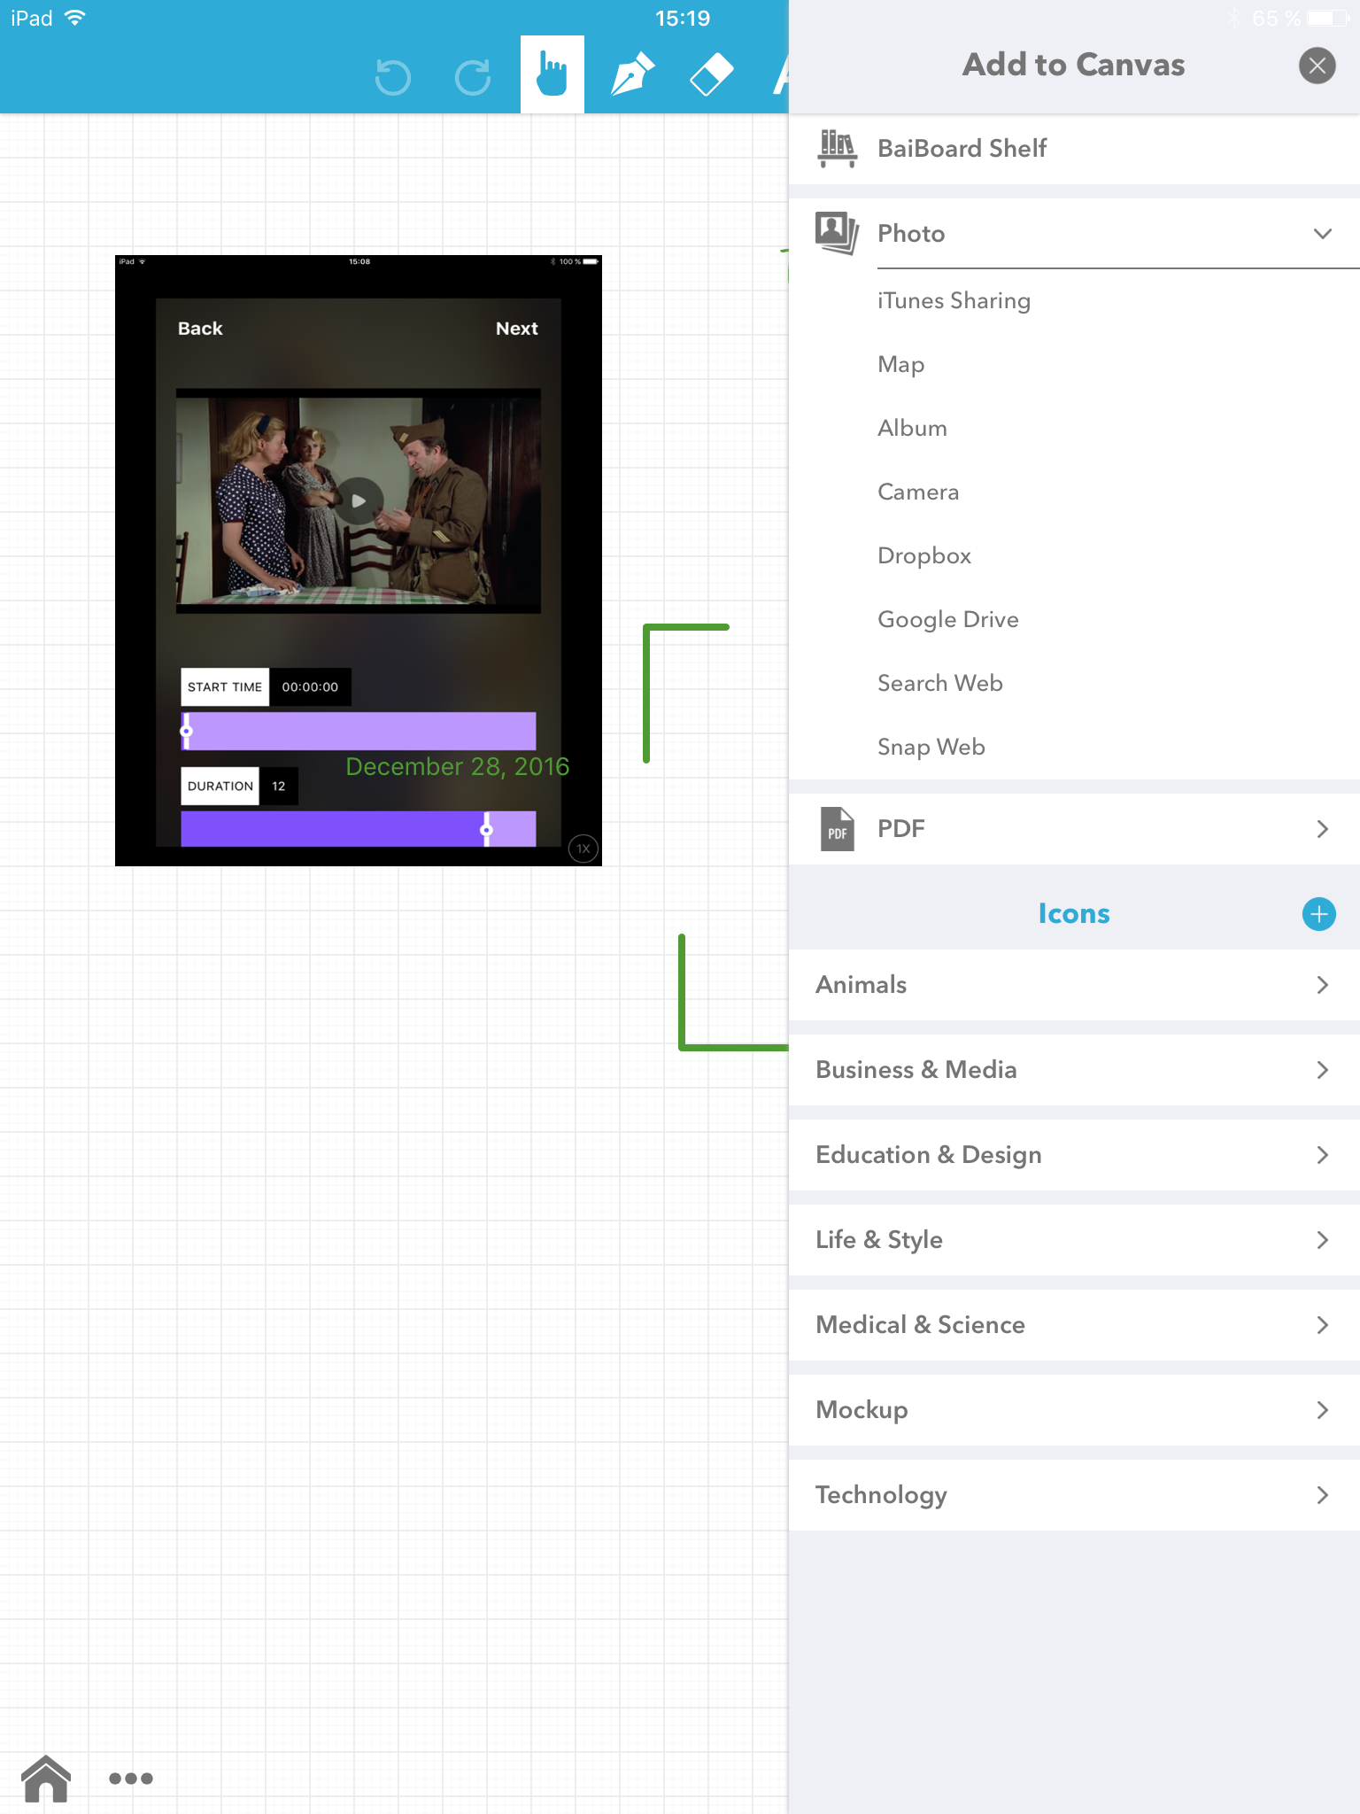Select the December 28, 2016 text
The width and height of the screenshot is (1360, 1814).
point(457,766)
